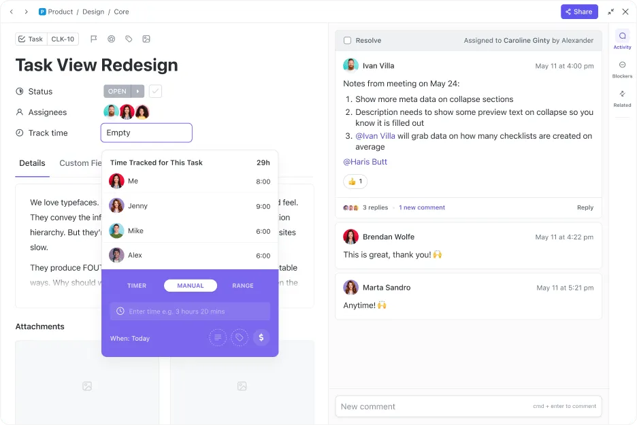Viewport: 637px width, 425px height.
Task: Add a tag to the time entry
Action: pyautogui.click(x=240, y=337)
